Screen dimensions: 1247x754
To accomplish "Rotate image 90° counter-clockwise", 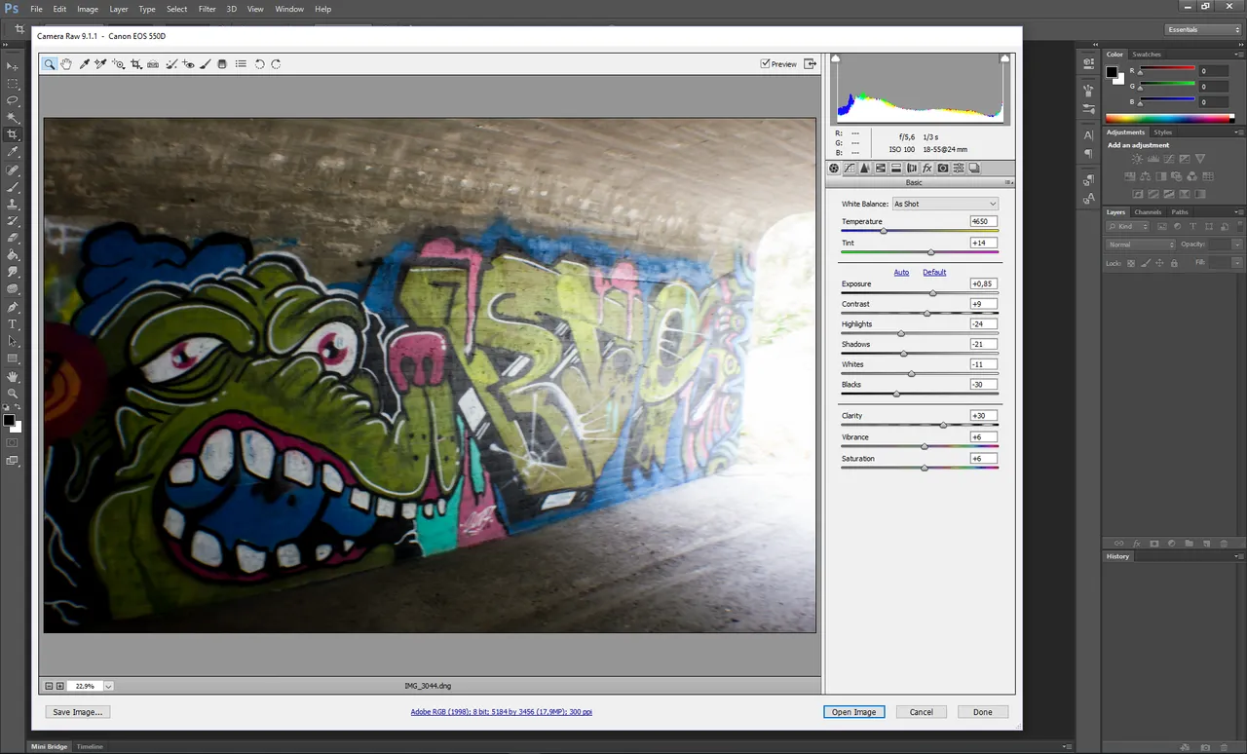I will (x=259, y=64).
